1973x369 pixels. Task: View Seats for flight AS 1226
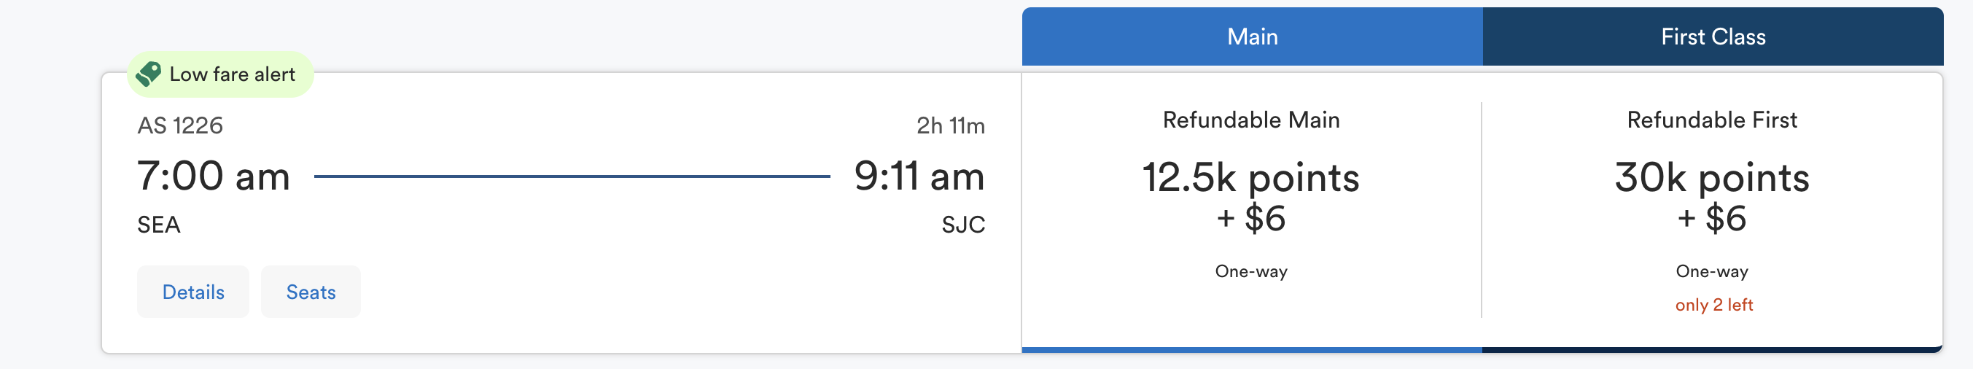[311, 292]
